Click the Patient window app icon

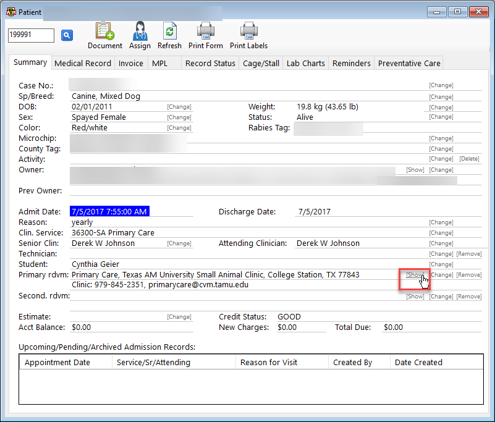[11, 12]
